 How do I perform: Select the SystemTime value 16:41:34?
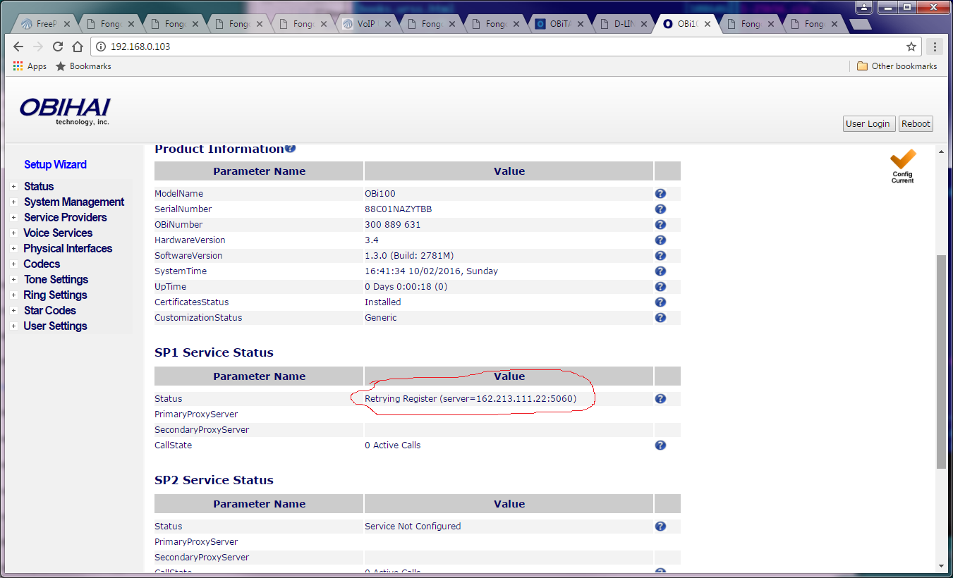[x=431, y=271]
